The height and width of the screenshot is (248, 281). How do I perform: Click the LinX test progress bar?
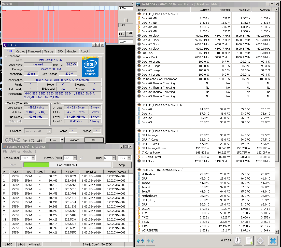[67, 165]
